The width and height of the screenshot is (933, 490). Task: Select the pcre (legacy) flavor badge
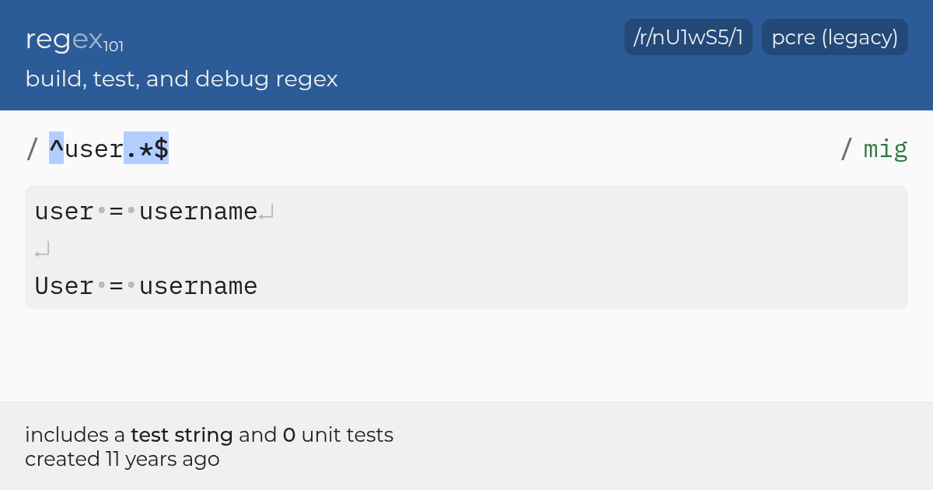click(x=835, y=37)
